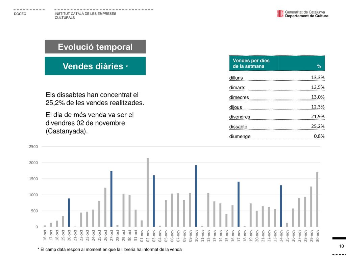The width and height of the screenshot is (346, 259).
Task: Click the '500' y-axis label
Action: (35, 211)
